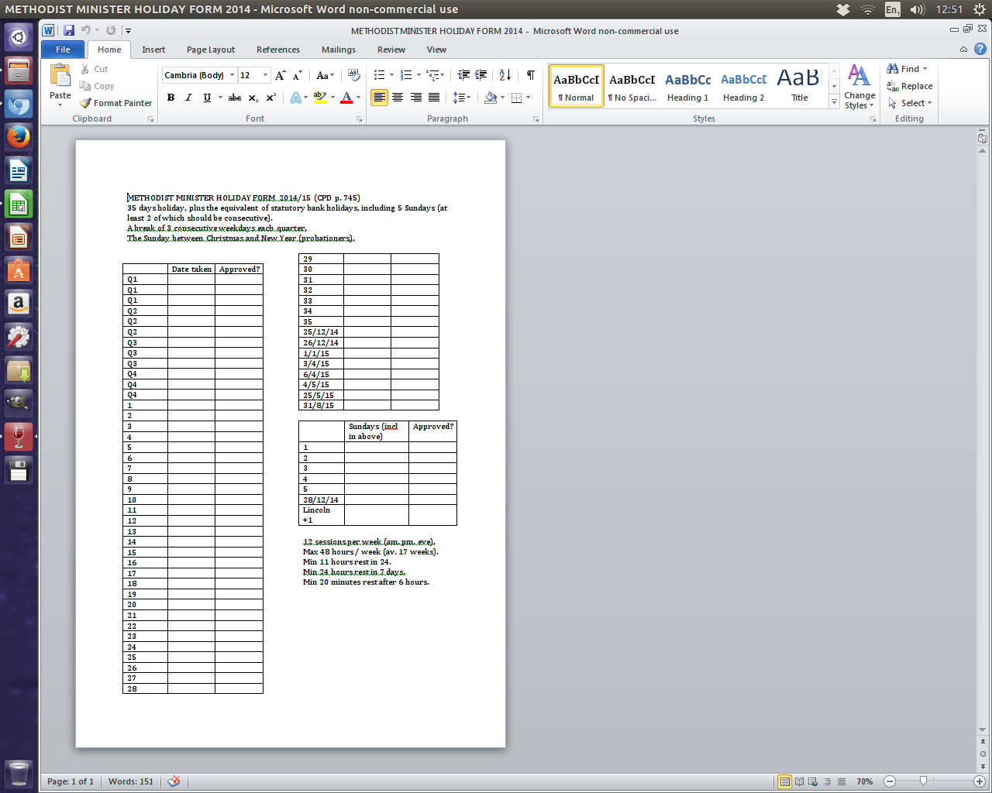Apply subscript formatting
This screenshot has height=793, width=992.
pyautogui.click(x=253, y=98)
